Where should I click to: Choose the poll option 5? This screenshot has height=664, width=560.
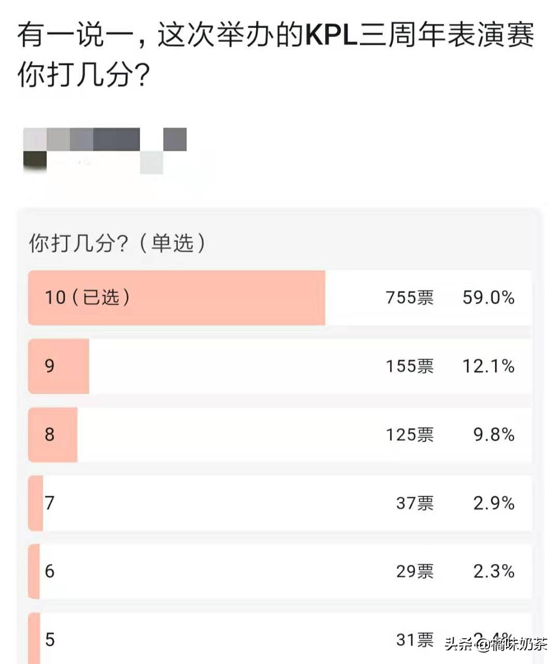coord(280,639)
